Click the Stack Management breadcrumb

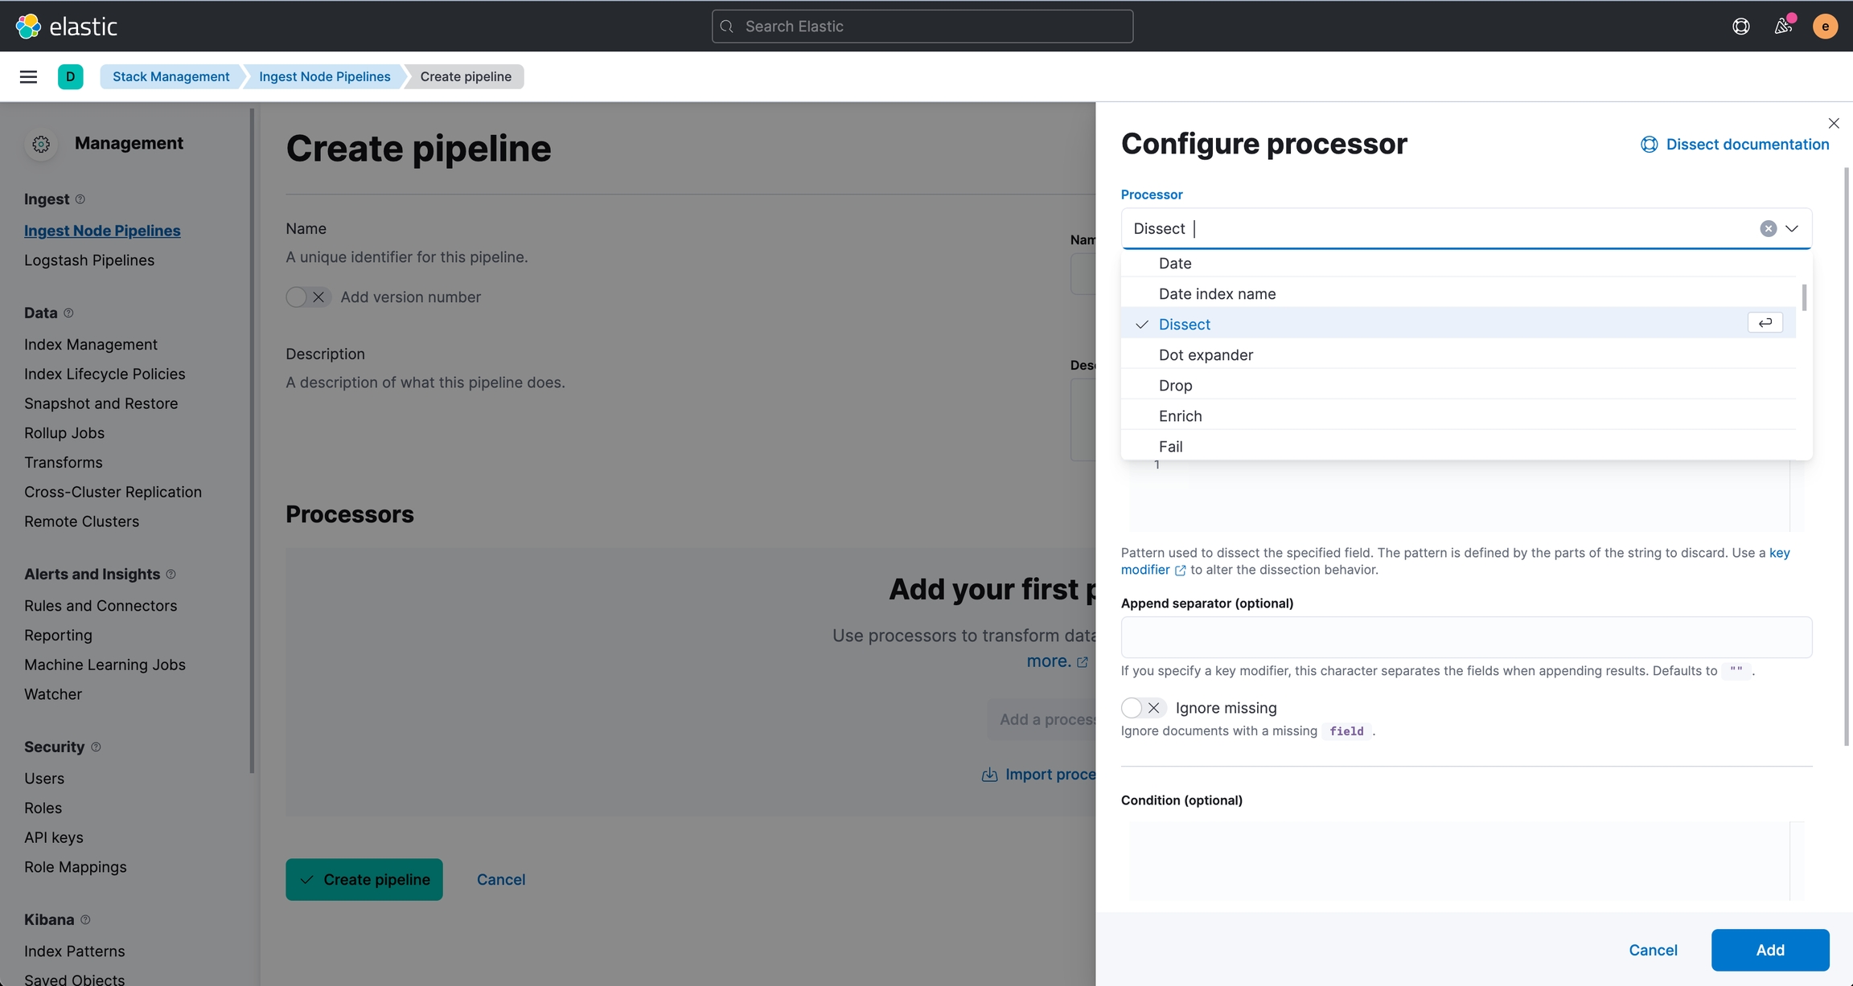click(171, 76)
